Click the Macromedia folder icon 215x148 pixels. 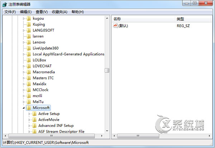click(29, 72)
